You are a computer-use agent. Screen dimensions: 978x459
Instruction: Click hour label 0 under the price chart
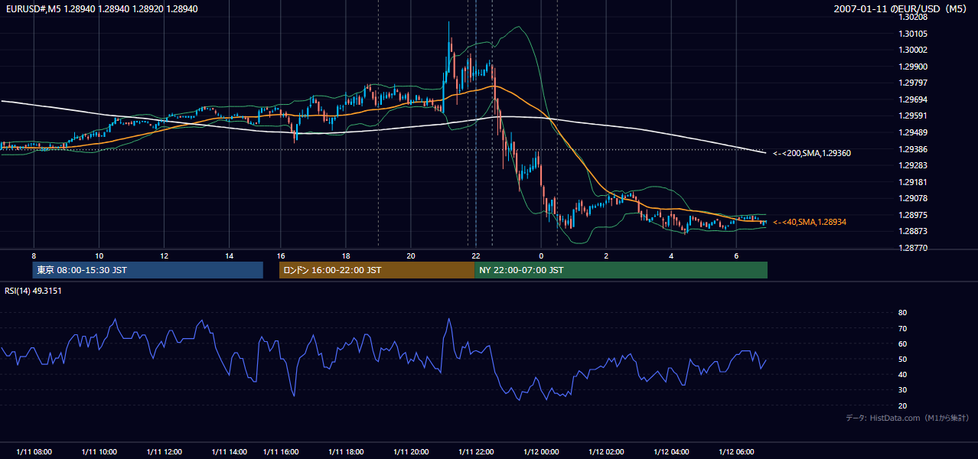pos(541,256)
